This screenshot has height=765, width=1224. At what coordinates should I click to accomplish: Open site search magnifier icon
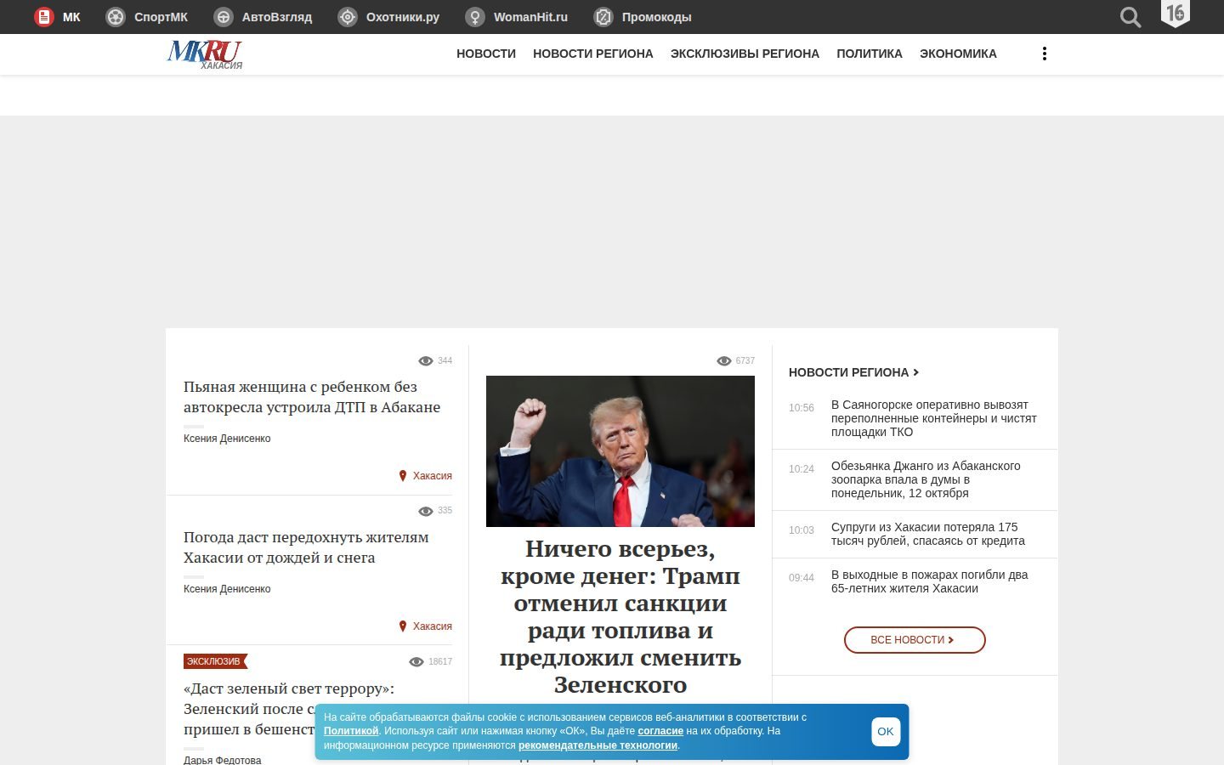click(1130, 17)
